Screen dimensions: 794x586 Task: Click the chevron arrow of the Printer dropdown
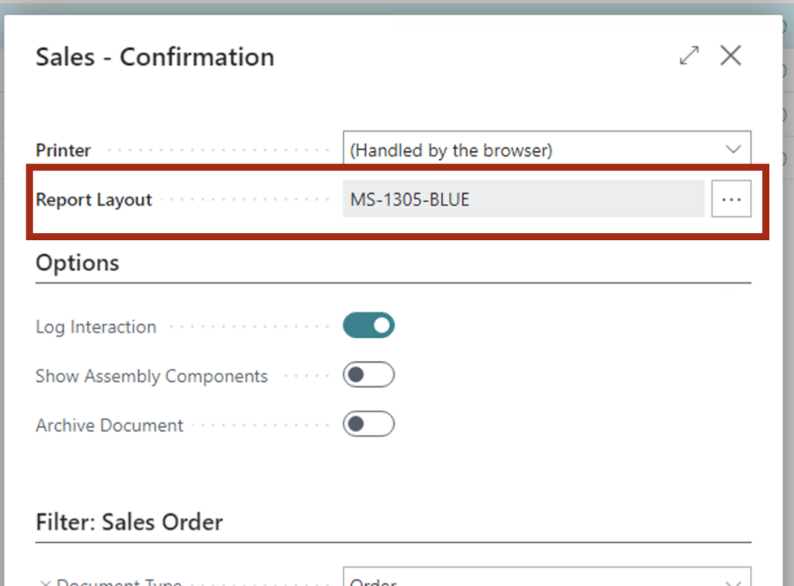tap(733, 150)
